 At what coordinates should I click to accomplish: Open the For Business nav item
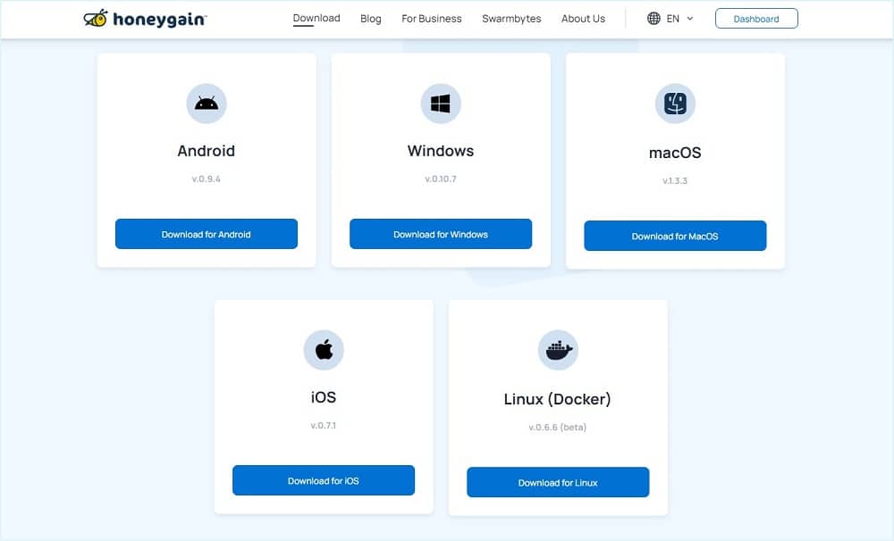432,18
